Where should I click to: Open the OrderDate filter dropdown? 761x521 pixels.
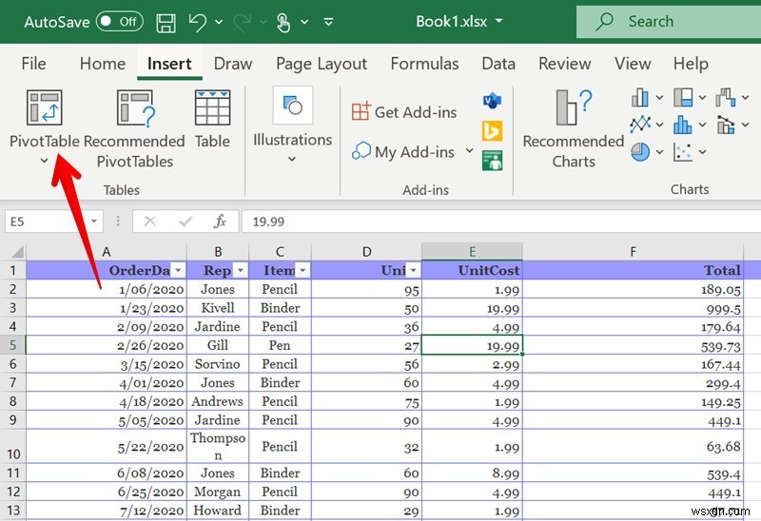tap(178, 270)
